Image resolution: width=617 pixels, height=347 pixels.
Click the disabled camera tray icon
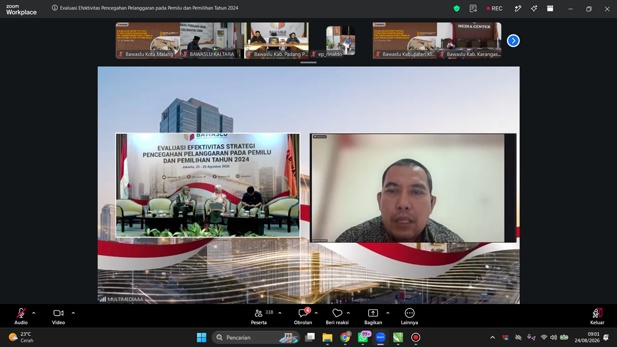518,337
